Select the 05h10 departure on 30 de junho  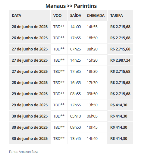(x=76, y=116)
